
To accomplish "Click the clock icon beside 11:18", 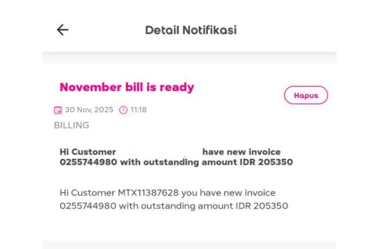I will point(123,110).
